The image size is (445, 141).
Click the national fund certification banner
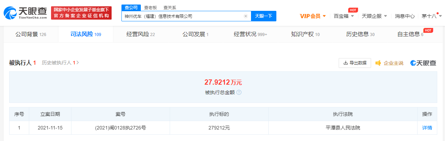click(81, 13)
